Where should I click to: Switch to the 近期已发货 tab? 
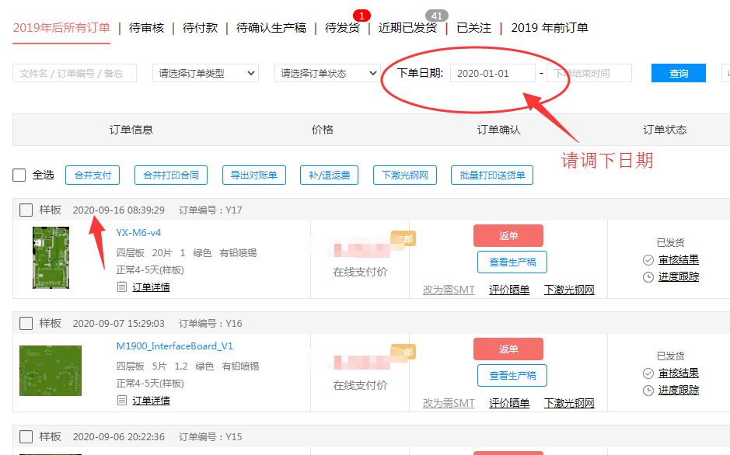408,28
